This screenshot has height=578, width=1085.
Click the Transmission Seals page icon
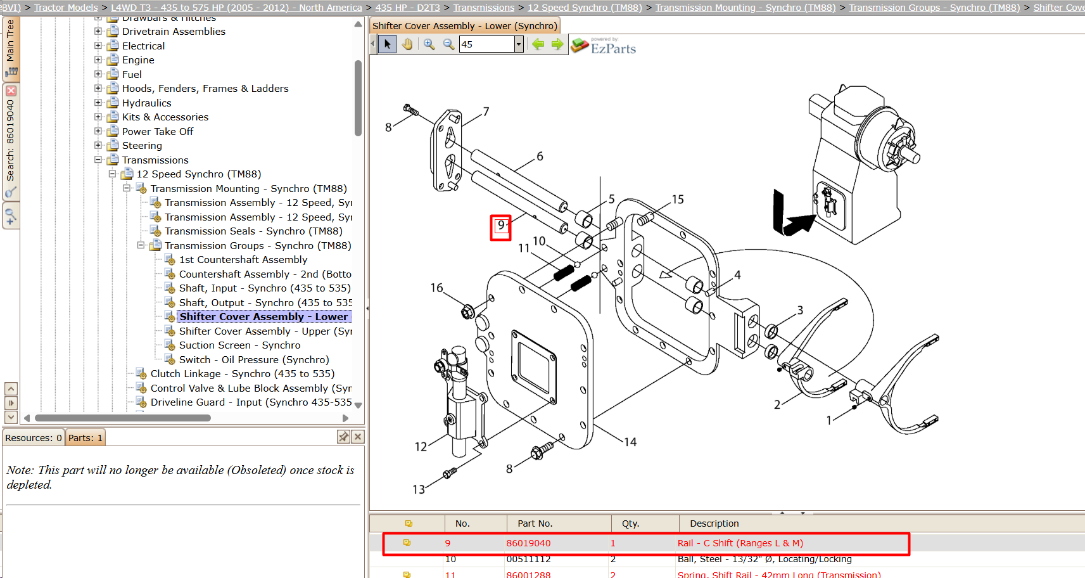pyautogui.click(x=155, y=231)
